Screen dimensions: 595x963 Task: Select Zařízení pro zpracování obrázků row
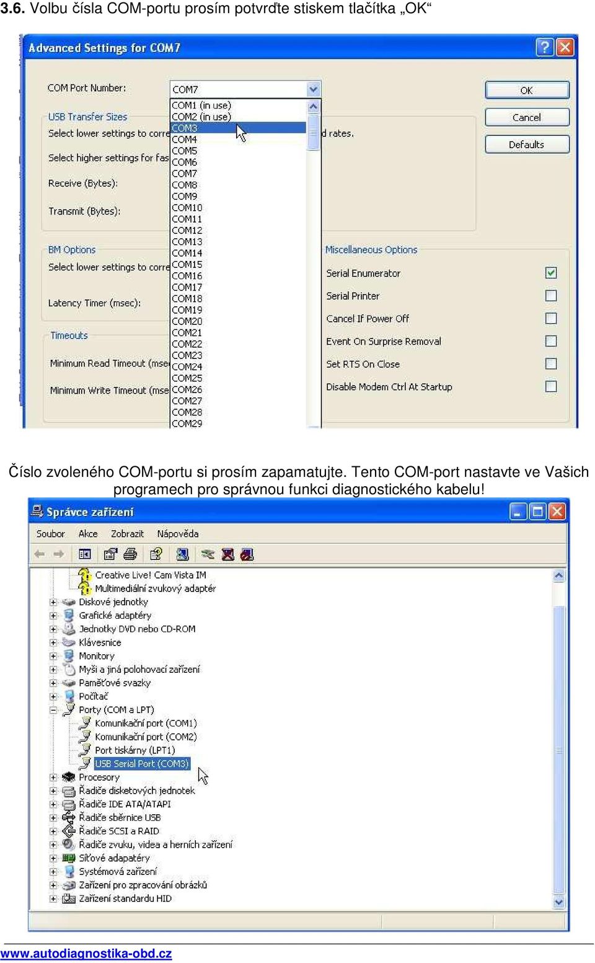pyautogui.click(x=143, y=885)
